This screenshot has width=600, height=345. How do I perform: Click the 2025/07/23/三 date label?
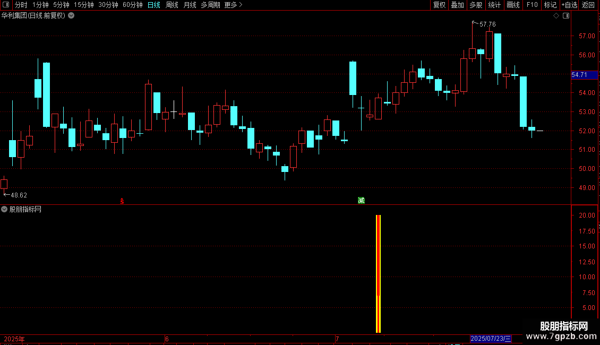pos(491,339)
